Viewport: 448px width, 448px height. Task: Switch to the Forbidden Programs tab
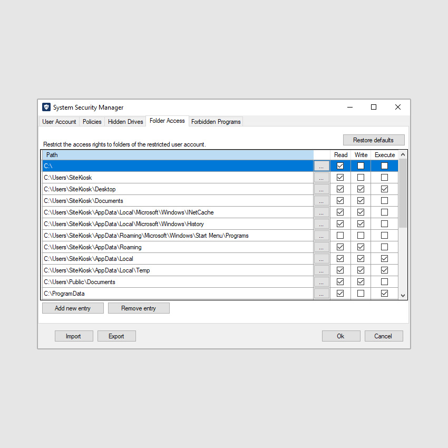(x=216, y=122)
